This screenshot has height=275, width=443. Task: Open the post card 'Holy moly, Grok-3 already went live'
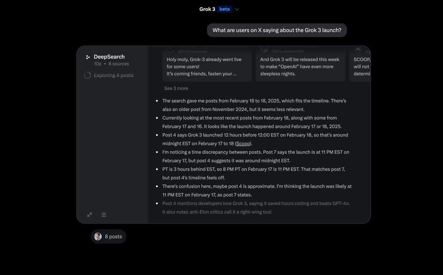coord(207,64)
